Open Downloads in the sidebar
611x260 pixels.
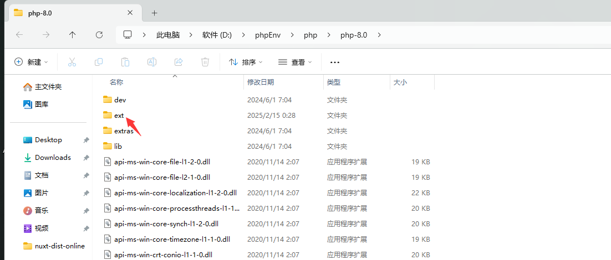point(53,158)
